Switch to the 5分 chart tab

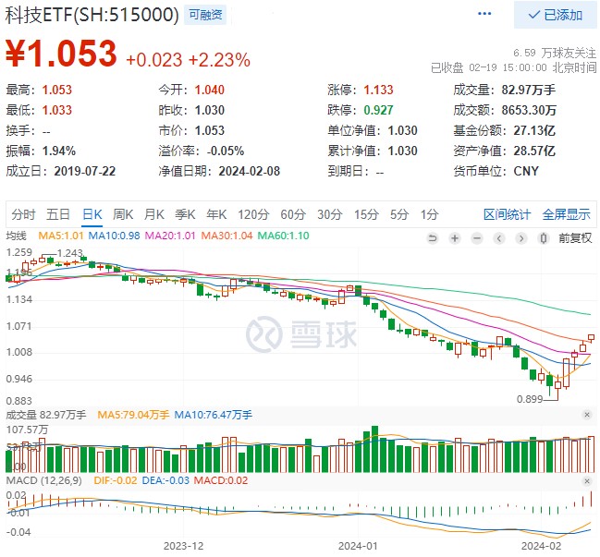coord(399,214)
